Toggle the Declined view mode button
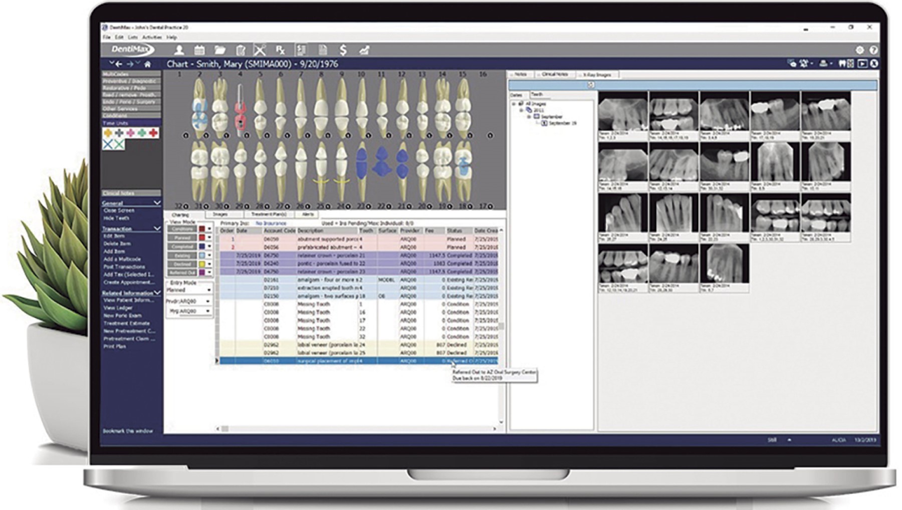The width and height of the screenshot is (902, 510). [182, 264]
